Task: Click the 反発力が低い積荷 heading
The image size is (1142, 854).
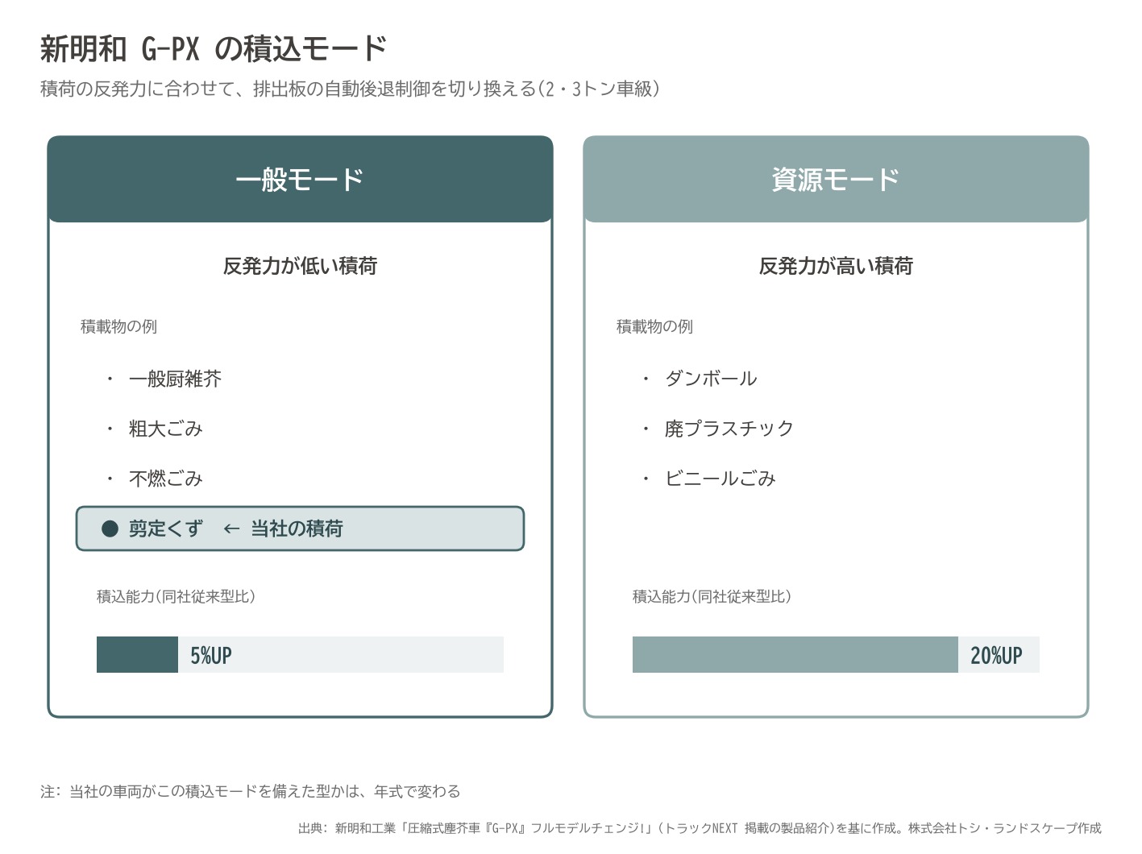Action: tap(300, 266)
